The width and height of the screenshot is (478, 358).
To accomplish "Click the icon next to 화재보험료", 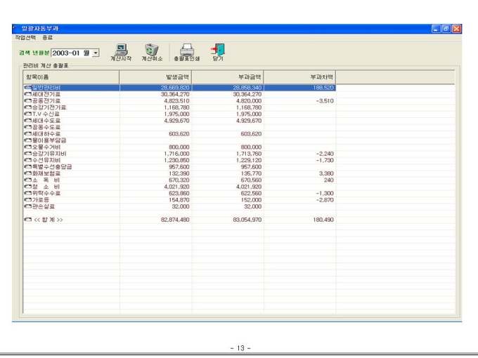I will [27, 173].
